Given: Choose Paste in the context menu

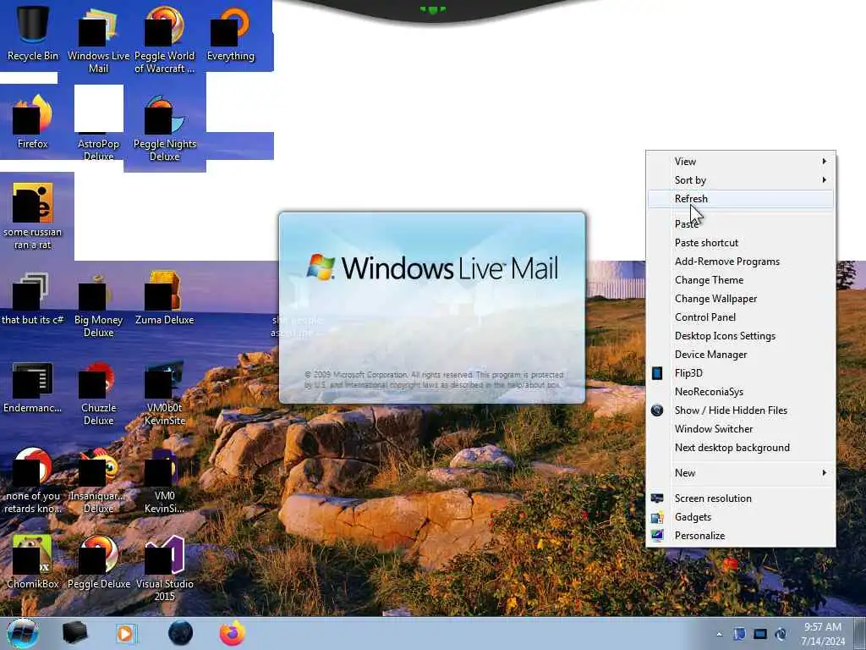Looking at the screenshot, I should point(741,223).
